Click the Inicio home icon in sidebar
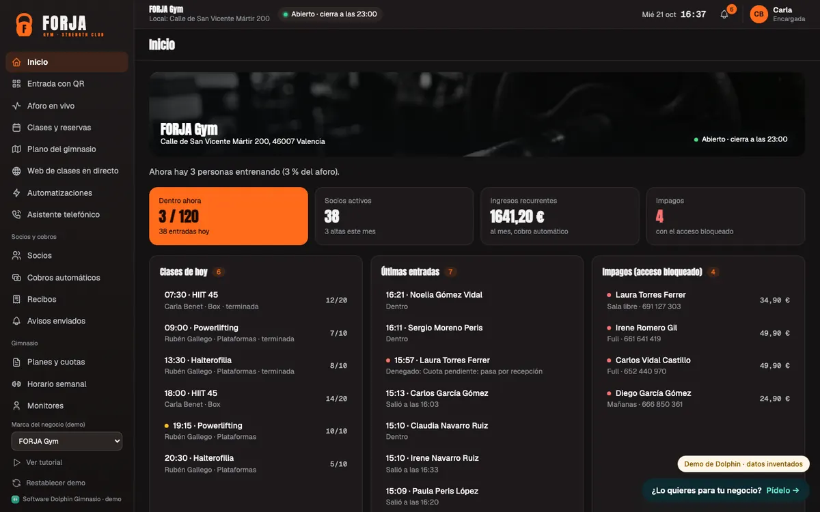The image size is (820, 512). [16, 62]
